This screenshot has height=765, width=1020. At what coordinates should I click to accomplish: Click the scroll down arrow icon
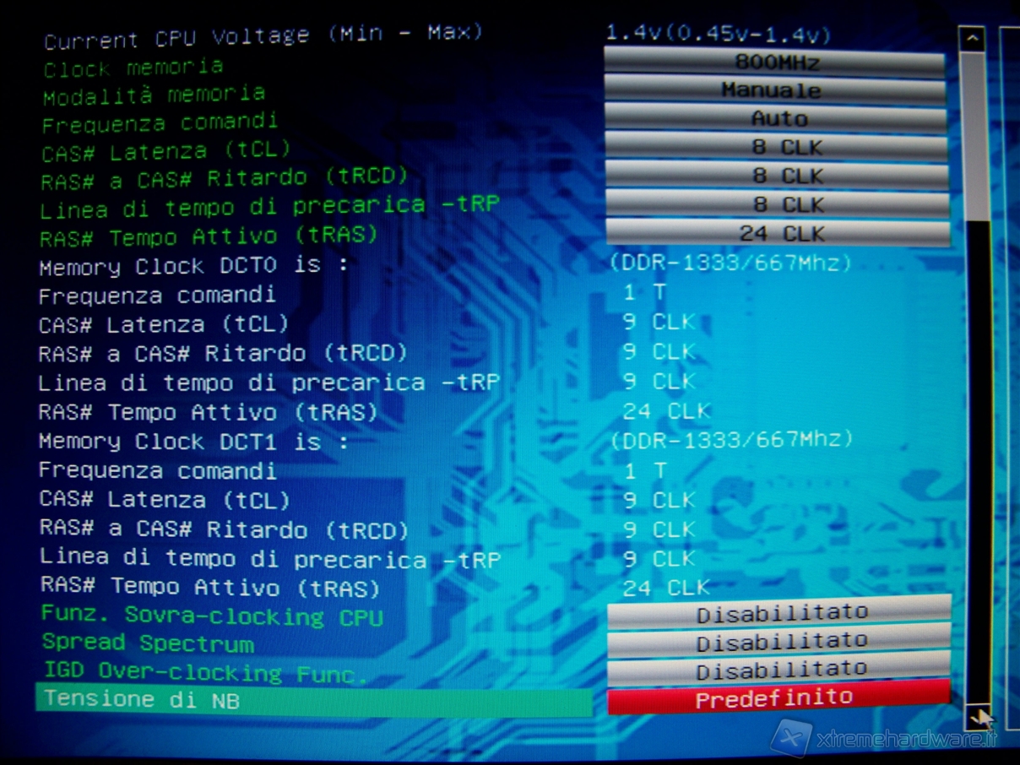[x=978, y=717]
